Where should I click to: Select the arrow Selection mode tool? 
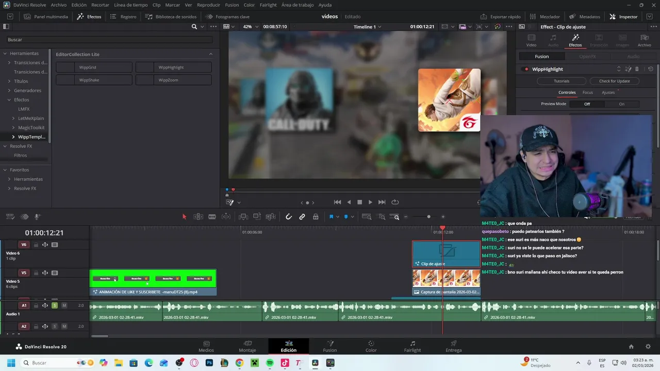[x=184, y=217]
